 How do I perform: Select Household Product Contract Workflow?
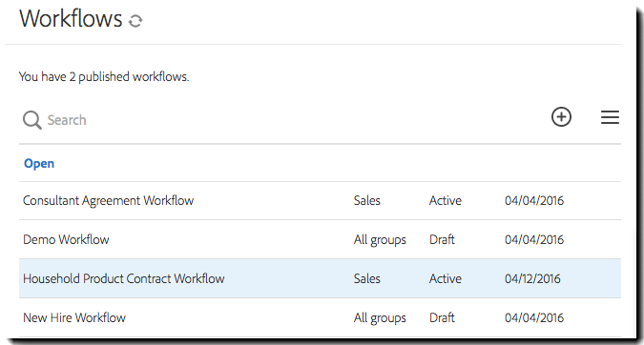(320, 278)
